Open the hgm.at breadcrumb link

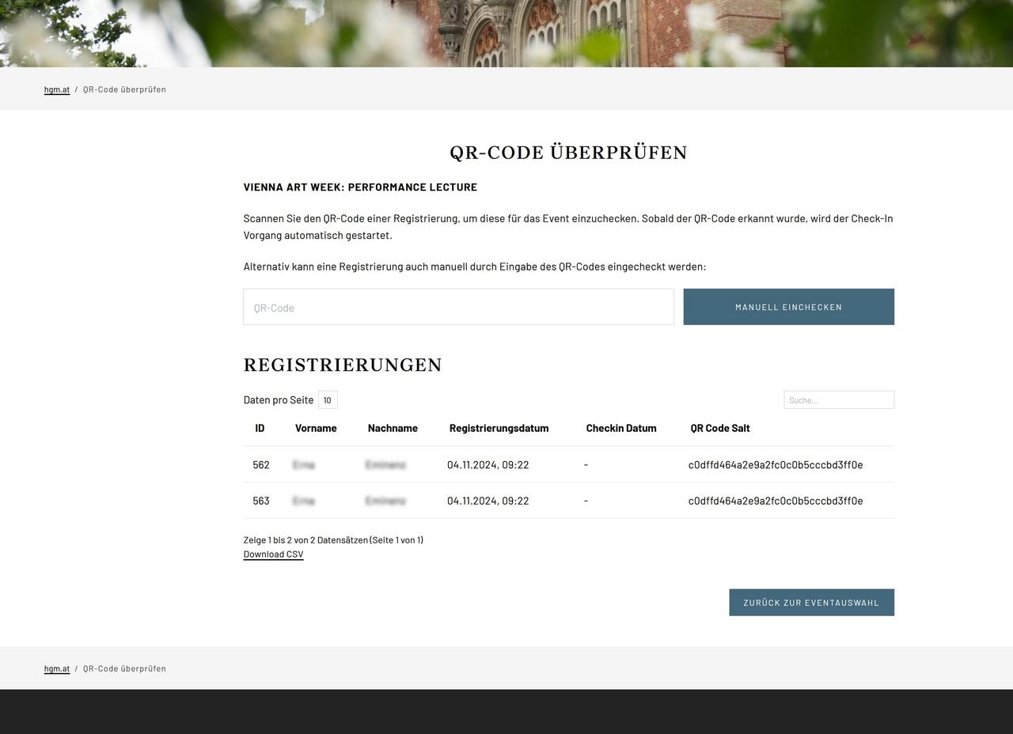coord(56,89)
